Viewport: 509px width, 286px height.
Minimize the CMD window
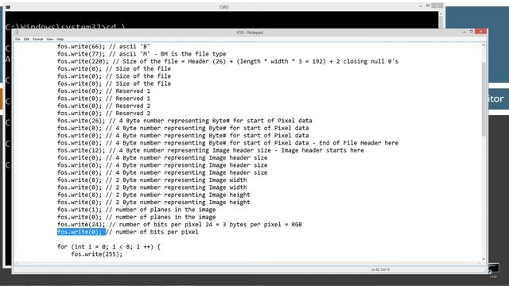tap(421, 6)
